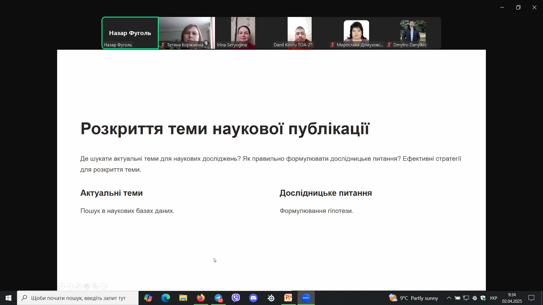Select Тетяна Коржавіна video thumbnail
The width and height of the screenshot is (543, 305).
pos(187,33)
